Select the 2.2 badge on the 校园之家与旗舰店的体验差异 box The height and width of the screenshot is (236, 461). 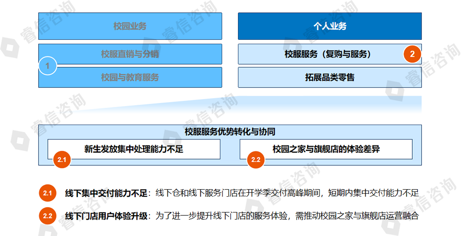[x=255, y=160]
